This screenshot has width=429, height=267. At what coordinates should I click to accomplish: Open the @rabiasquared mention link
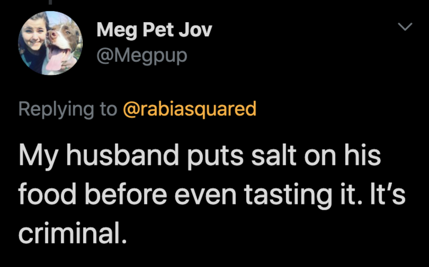(189, 109)
